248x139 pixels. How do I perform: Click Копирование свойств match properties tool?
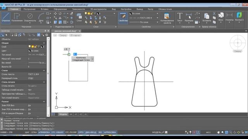coord(167,19)
